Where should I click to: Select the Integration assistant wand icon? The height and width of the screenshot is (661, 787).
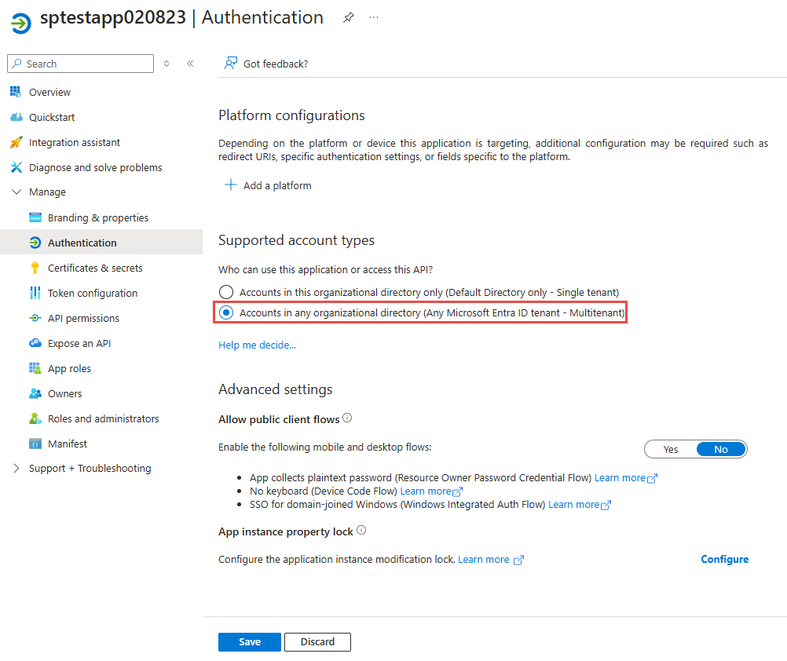[16, 142]
